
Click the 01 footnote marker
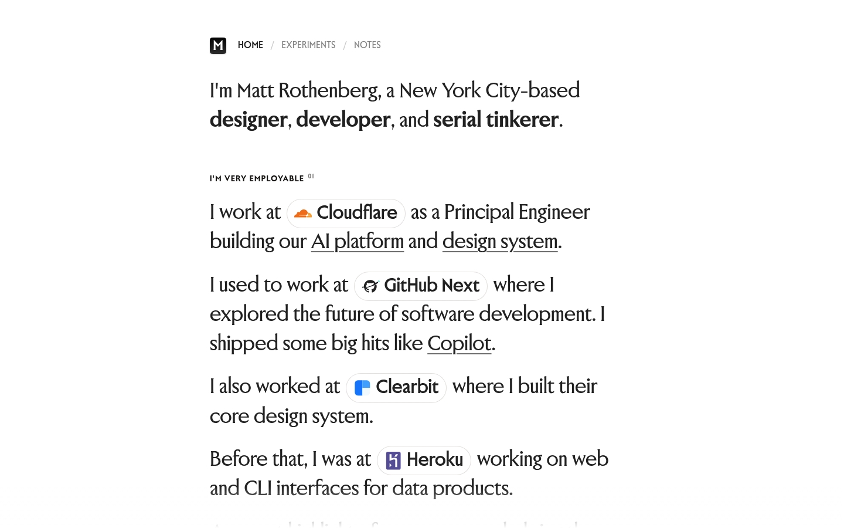pyautogui.click(x=311, y=176)
